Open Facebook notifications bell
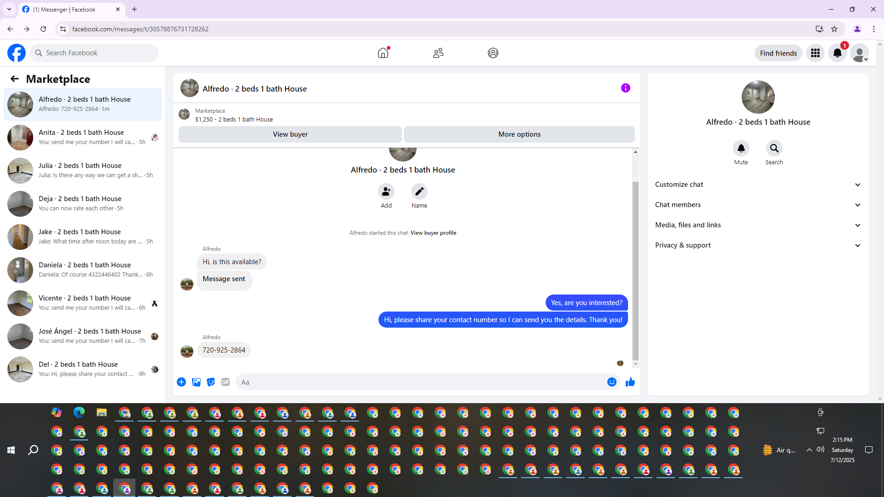 click(x=837, y=53)
